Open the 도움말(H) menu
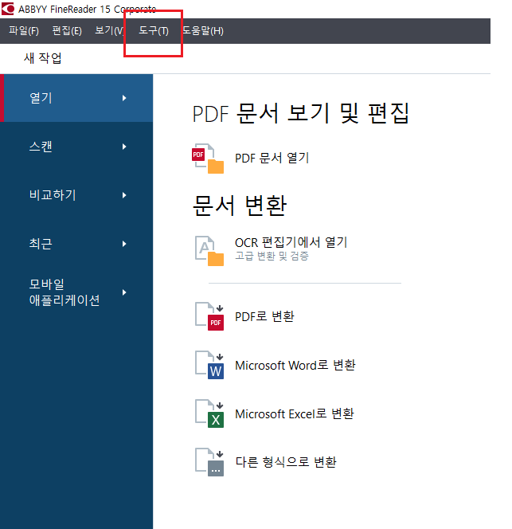512x529 pixels. (203, 31)
